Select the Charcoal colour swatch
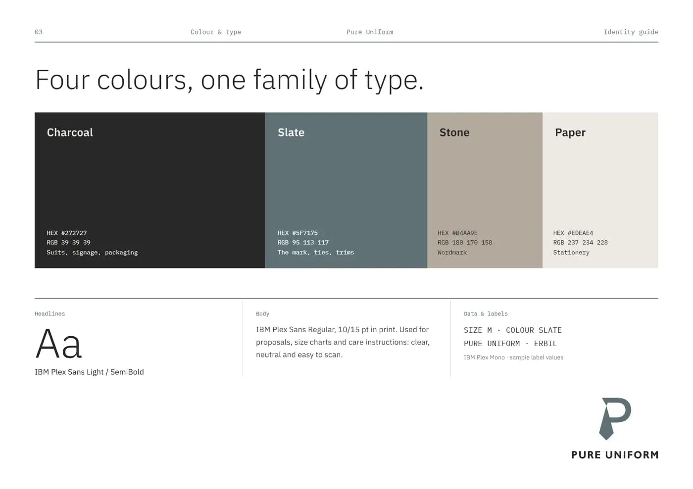693x489 pixels. (x=150, y=190)
